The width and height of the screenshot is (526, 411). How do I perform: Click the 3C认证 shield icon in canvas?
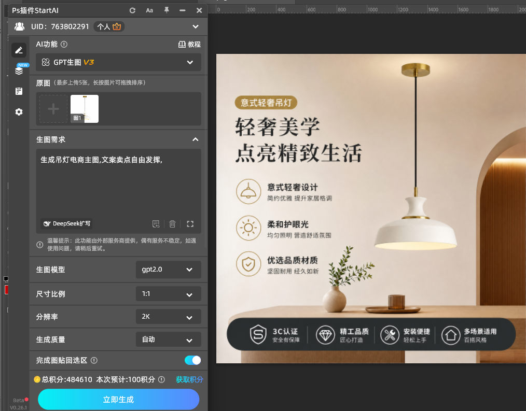258,335
